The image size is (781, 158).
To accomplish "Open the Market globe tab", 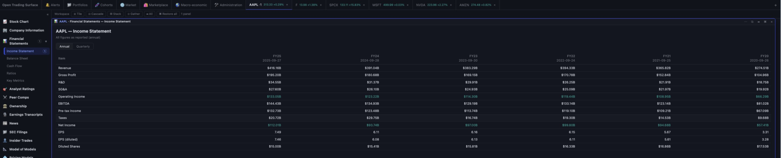I will [128, 5].
